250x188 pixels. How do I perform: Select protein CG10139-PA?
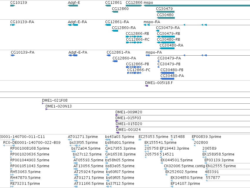13,55
